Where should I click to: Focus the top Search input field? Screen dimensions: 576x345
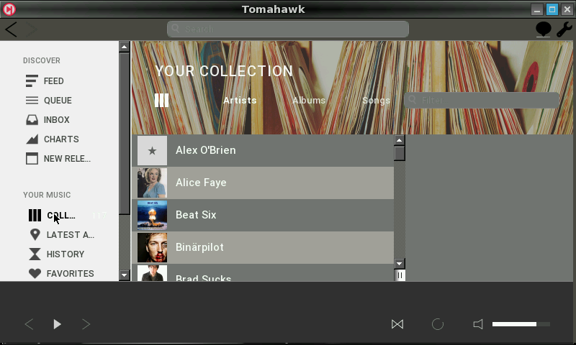coord(288,29)
